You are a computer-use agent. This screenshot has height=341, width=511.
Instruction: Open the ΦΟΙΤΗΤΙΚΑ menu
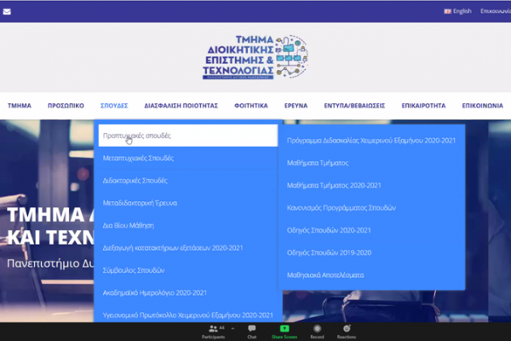pos(251,106)
